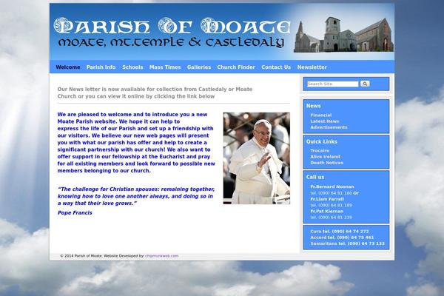The image size is (444, 296).
Task: Open the Newsletter page
Action: 312,67
